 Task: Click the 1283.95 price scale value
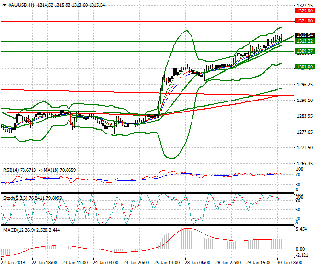tap(305, 116)
